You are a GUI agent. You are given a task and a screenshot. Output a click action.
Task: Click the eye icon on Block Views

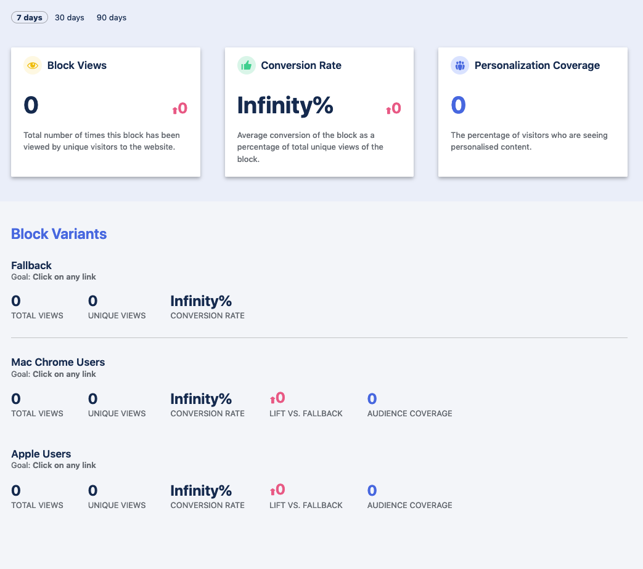coord(33,65)
